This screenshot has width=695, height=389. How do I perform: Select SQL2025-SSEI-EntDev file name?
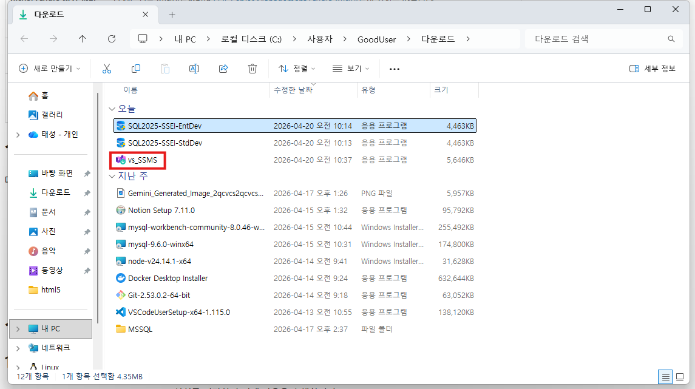click(x=164, y=126)
